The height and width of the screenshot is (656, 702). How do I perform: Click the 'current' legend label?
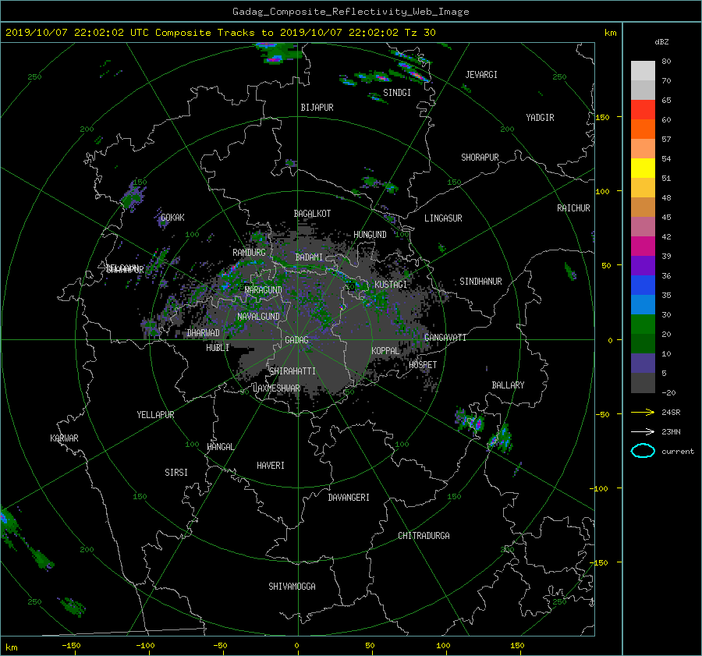[x=677, y=452]
